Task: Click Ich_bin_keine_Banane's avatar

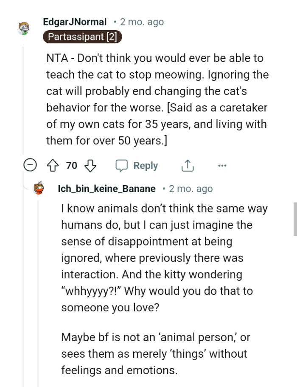Action: point(38,188)
